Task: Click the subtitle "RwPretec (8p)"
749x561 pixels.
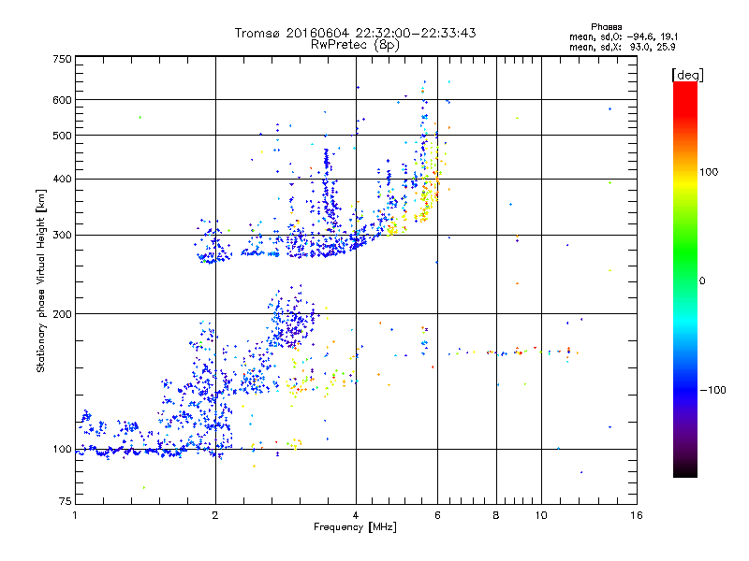Action: (355, 45)
